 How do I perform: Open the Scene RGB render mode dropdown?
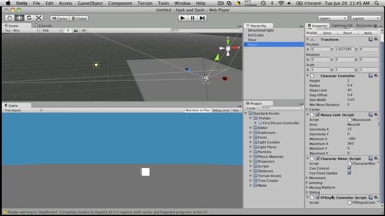52,31
